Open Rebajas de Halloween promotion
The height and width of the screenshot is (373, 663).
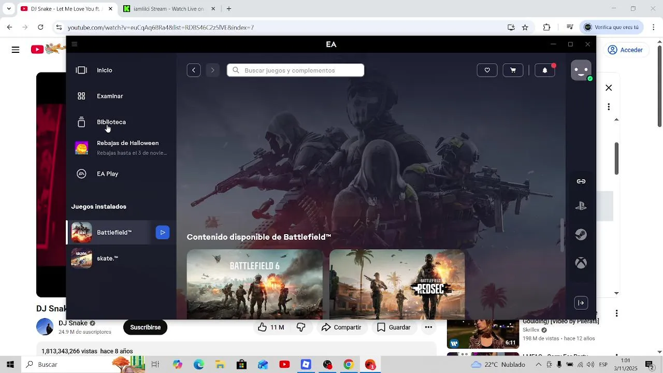click(121, 148)
